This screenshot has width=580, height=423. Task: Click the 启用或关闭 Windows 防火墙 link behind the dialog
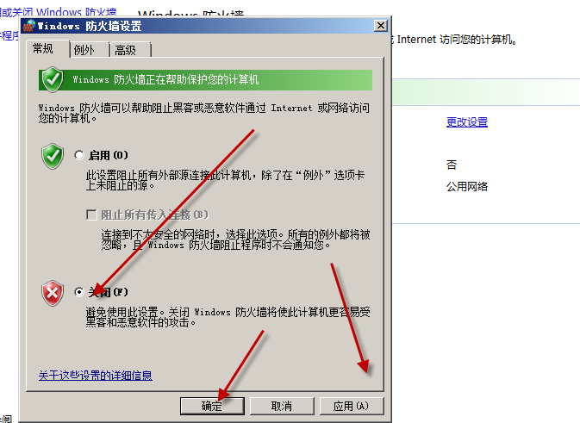pos(59,12)
